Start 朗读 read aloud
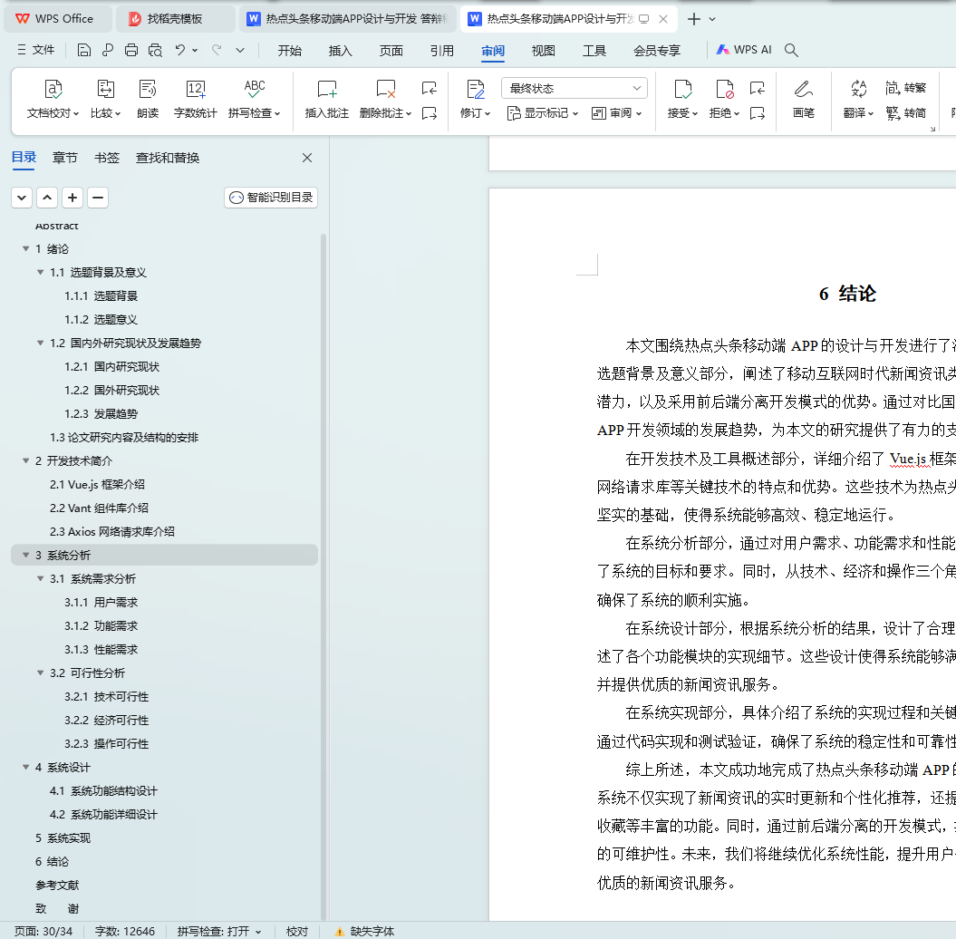Image resolution: width=956 pixels, height=939 pixels. coord(148,100)
